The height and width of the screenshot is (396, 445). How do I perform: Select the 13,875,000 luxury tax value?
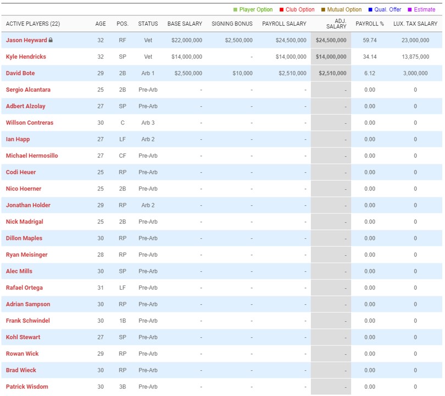point(415,57)
